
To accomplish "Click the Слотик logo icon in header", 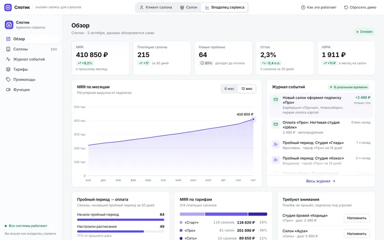I will click(x=8, y=7).
